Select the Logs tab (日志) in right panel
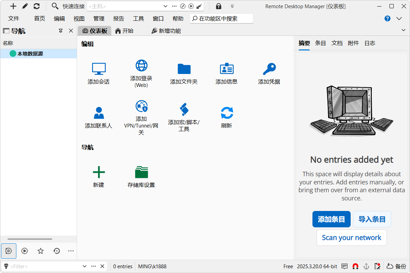410x273 pixels. (x=370, y=43)
